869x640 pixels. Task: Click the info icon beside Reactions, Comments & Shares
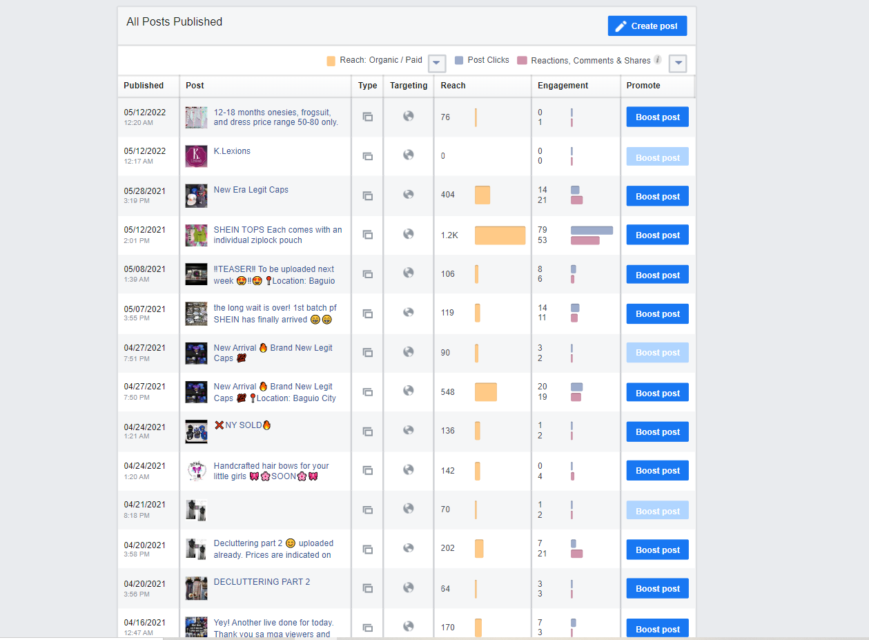[658, 60]
